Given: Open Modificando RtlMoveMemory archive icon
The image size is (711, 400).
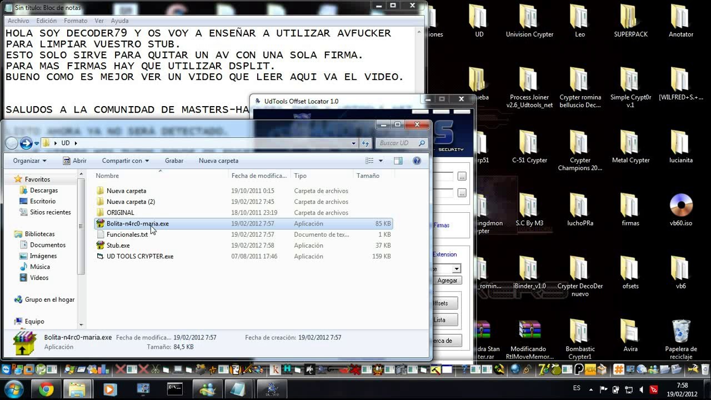Looking at the screenshot, I should coord(529,340).
